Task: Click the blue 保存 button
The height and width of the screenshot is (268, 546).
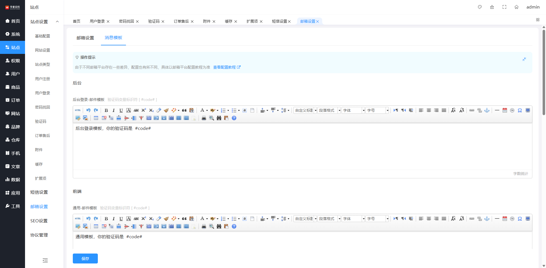Action: 85,258
